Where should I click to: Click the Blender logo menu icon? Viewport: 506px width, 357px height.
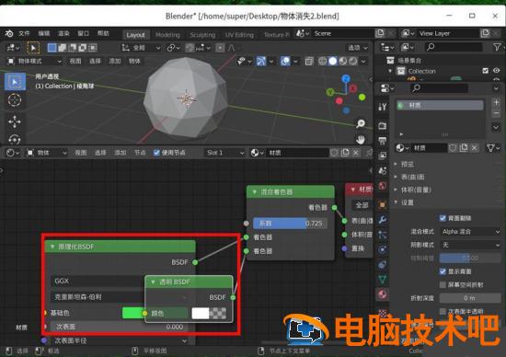(9, 33)
